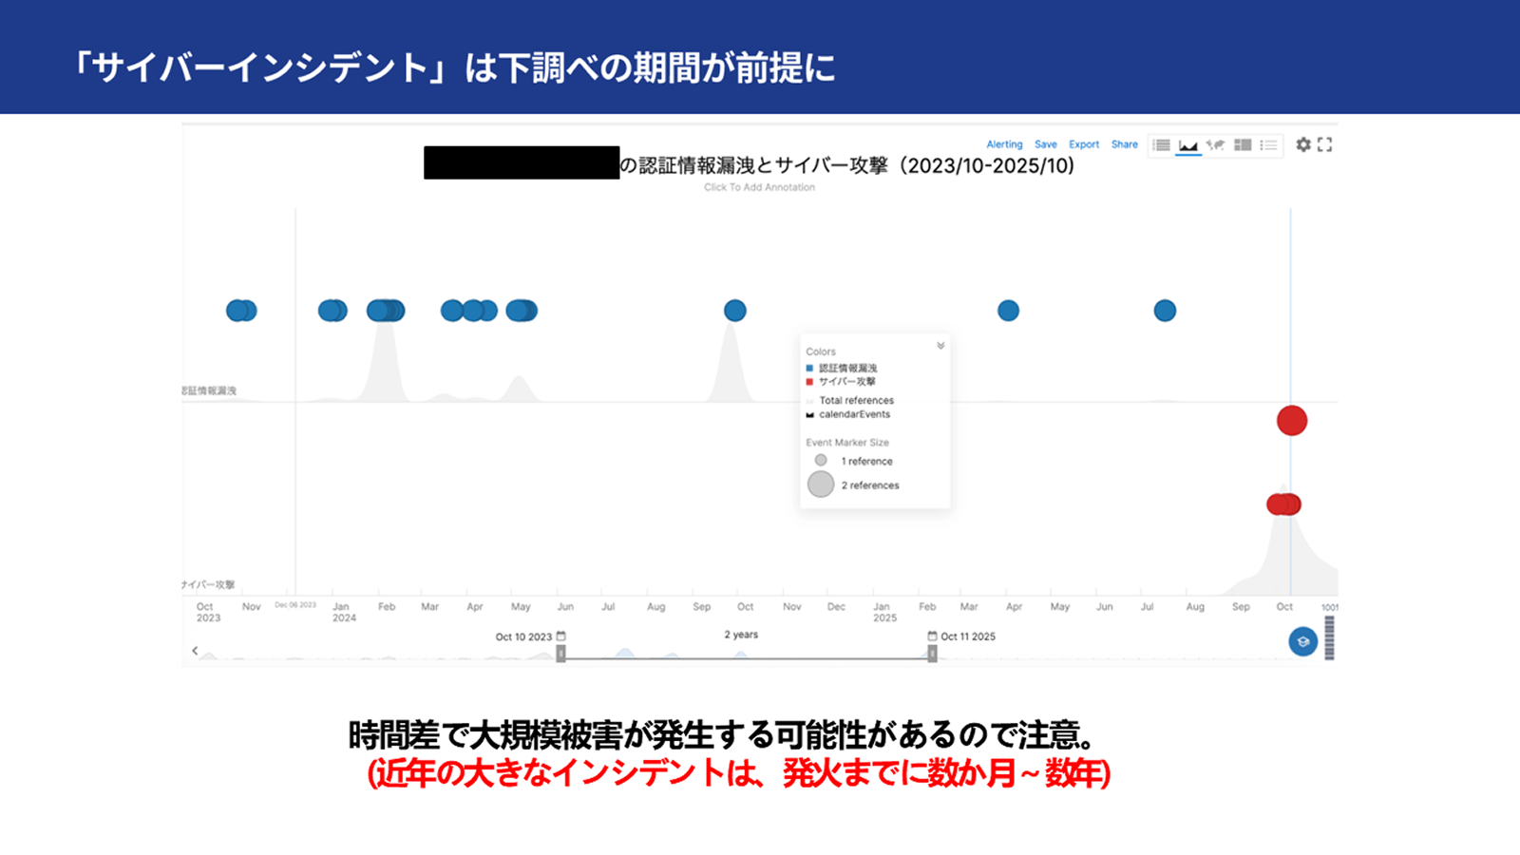1520x855 pixels.
Task: Open the treemap view icon
Action: pyautogui.click(x=1243, y=145)
